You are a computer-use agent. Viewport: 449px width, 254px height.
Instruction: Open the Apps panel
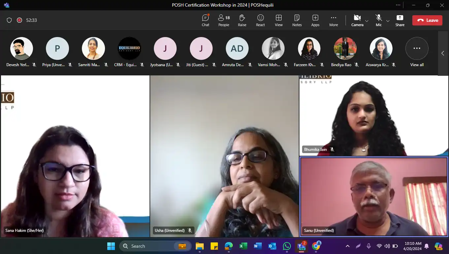click(315, 20)
